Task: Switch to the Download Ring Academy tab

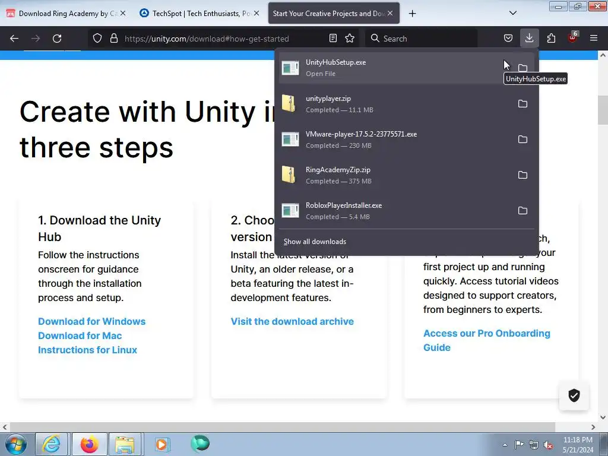Action: 62,14
